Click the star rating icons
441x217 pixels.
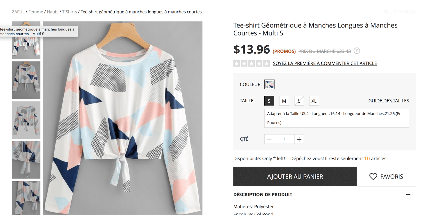(x=251, y=64)
